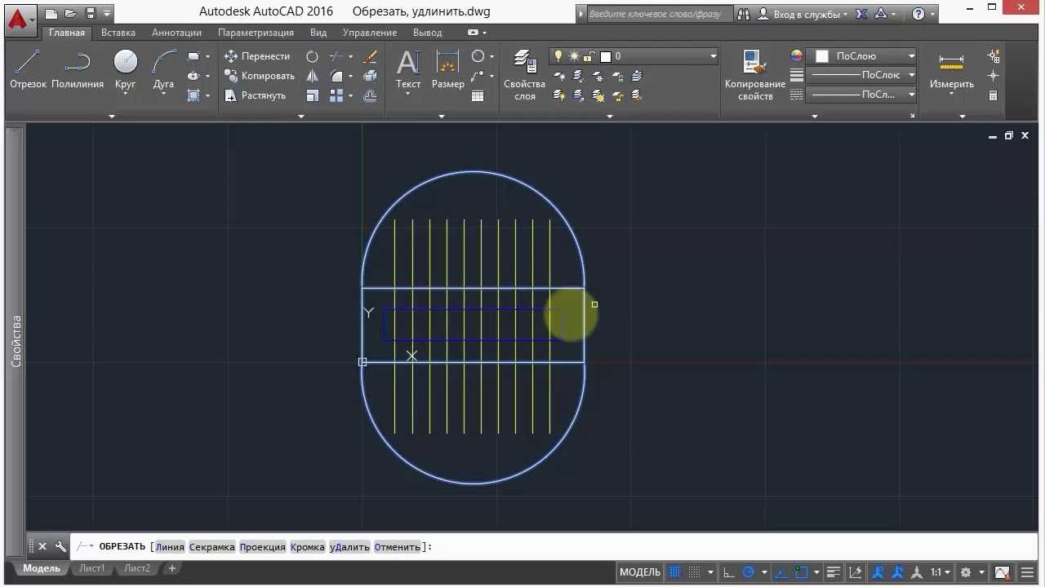Screen dimensions: 1045x587
Task: Click the Копировать copy button
Action: coord(259,76)
